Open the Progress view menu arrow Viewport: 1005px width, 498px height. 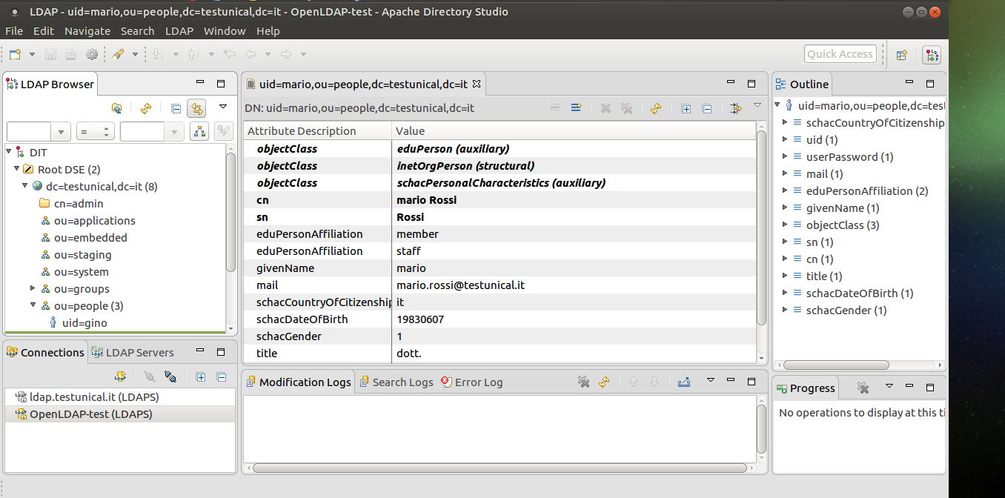(x=889, y=387)
